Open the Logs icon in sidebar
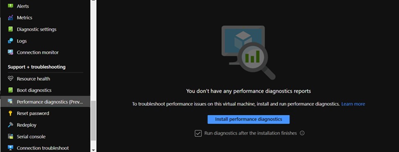The width and height of the screenshot is (399, 152). (x=10, y=41)
